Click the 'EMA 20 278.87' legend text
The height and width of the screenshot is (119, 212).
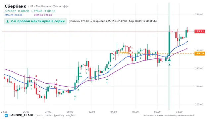(13, 15)
